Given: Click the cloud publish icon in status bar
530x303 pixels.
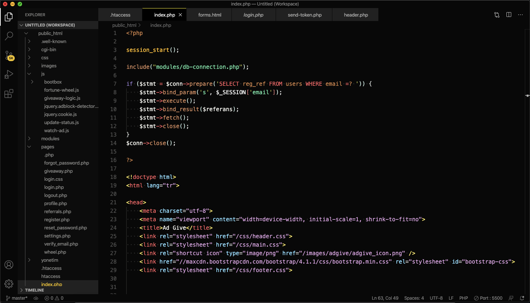Looking at the screenshot, I should click(x=36, y=298).
